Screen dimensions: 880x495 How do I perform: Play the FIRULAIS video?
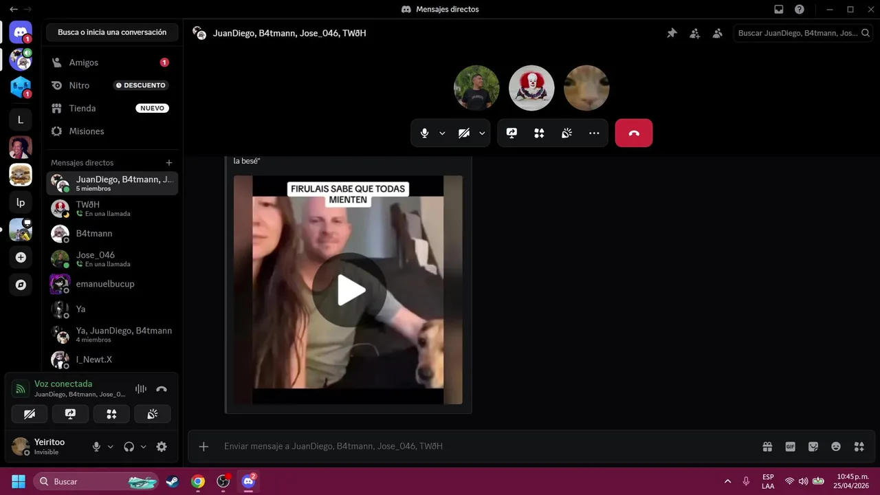(x=349, y=291)
